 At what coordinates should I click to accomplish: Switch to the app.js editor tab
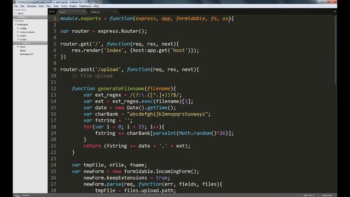click(x=71, y=12)
